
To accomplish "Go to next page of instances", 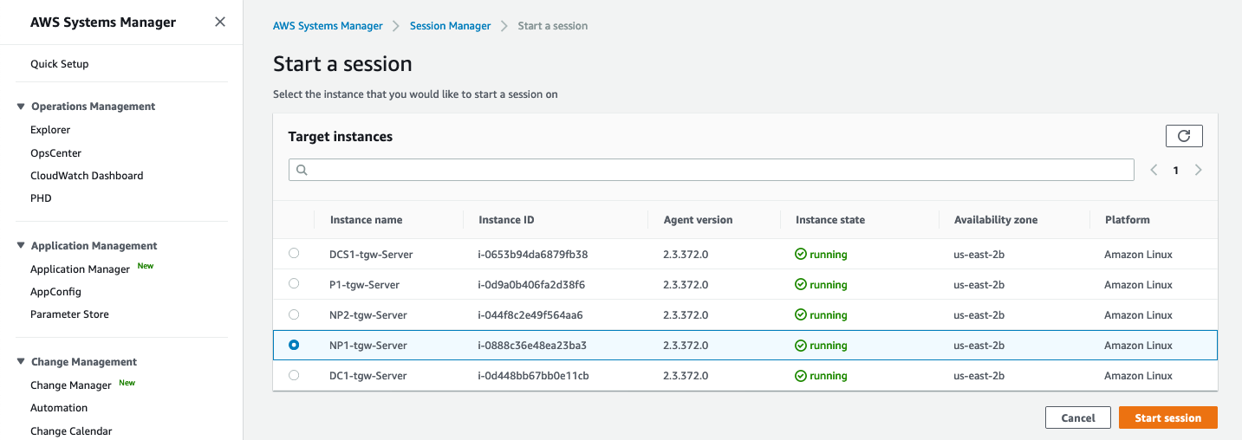I will (1198, 171).
